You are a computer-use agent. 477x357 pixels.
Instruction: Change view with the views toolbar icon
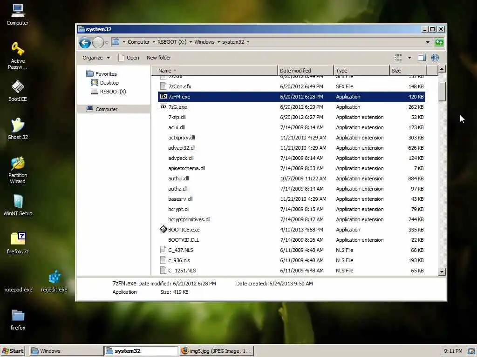click(398, 57)
